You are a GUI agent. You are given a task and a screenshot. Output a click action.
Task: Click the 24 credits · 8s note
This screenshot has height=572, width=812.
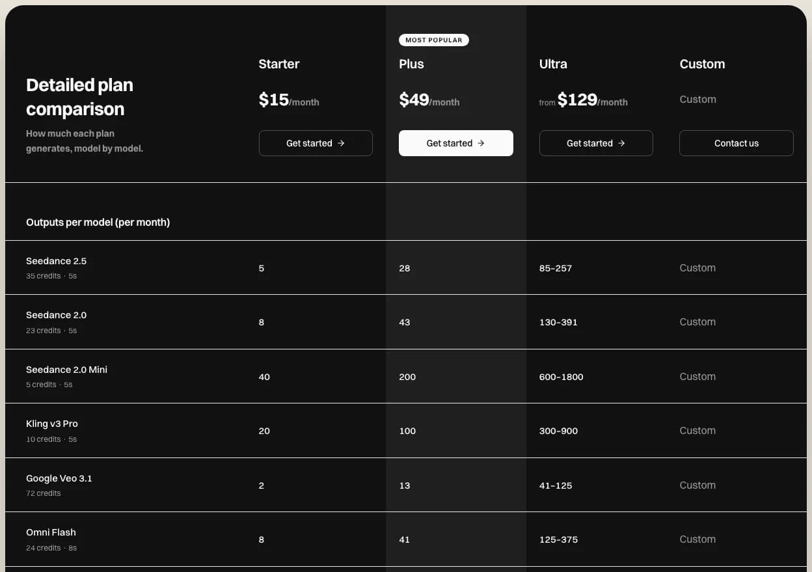(51, 548)
